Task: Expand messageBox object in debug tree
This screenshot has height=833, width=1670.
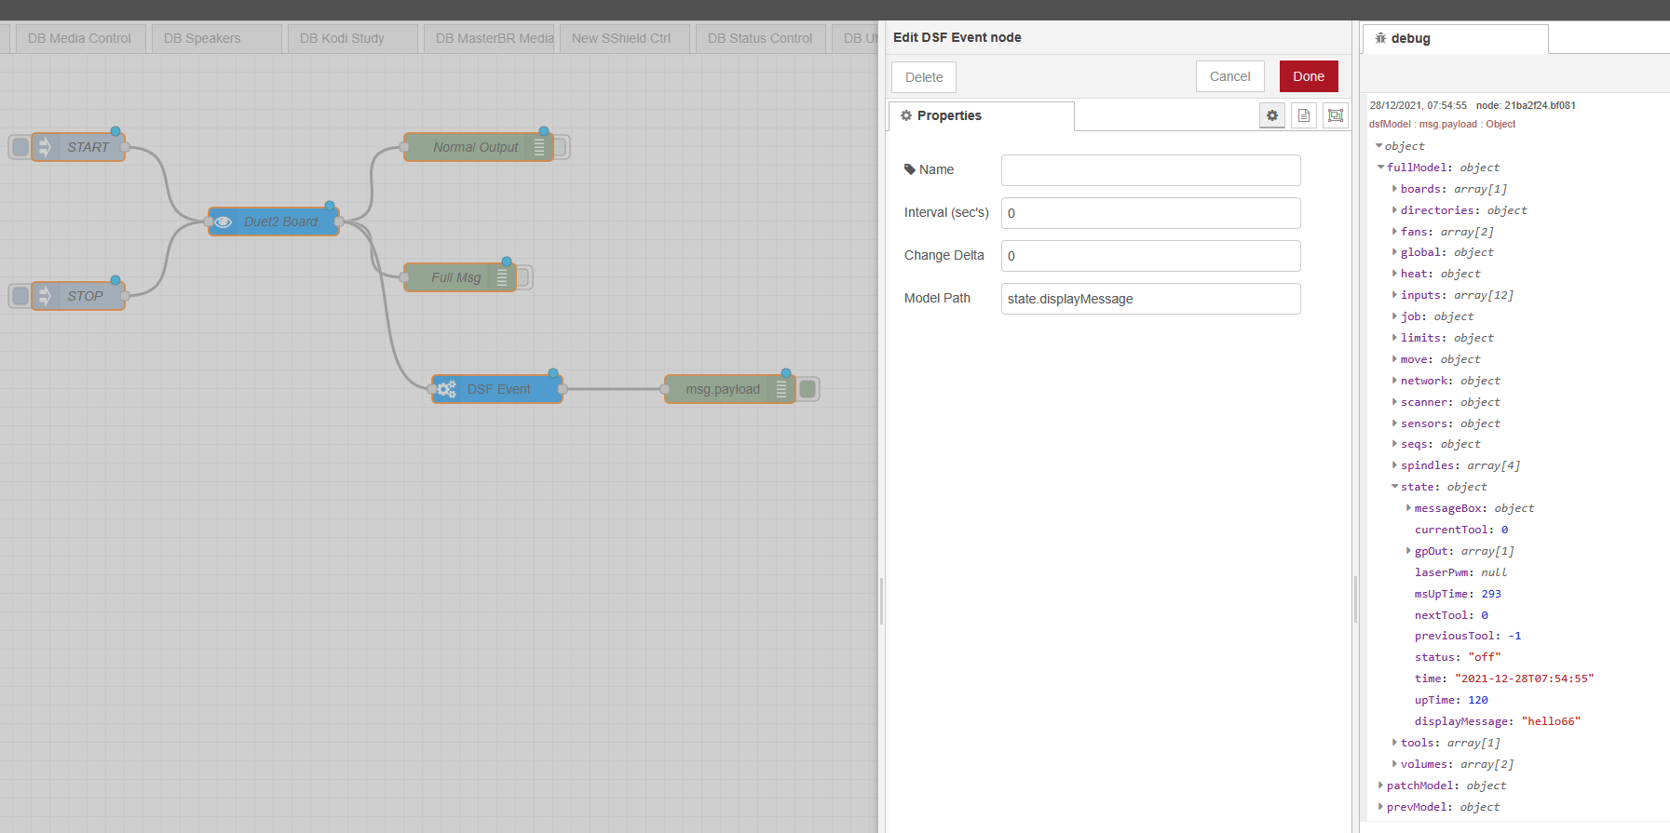Action: (x=1408, y=508)
